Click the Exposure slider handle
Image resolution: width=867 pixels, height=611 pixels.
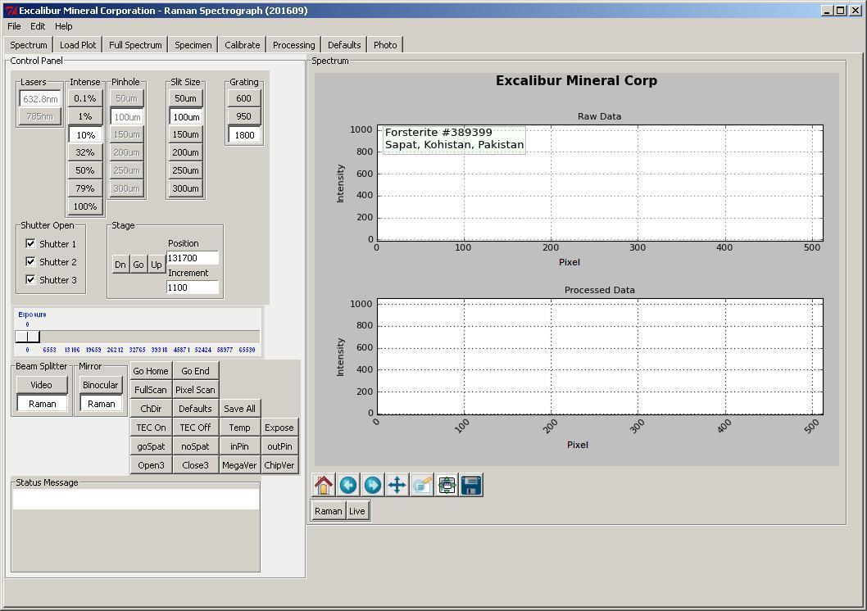(27, 337)
